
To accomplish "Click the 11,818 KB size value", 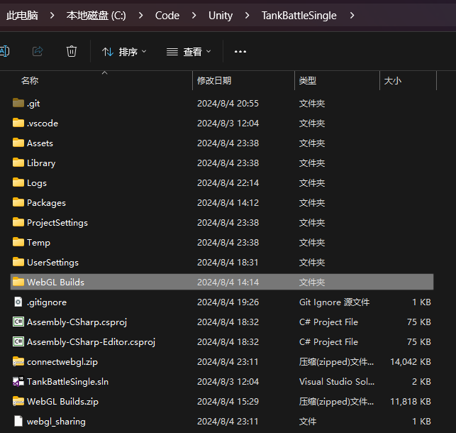I will (411, 402).
